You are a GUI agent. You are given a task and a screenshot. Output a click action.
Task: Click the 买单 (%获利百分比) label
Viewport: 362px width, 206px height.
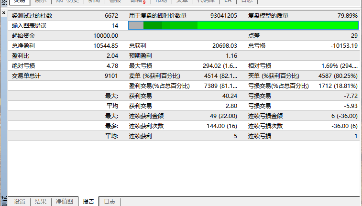pos(274,76)
